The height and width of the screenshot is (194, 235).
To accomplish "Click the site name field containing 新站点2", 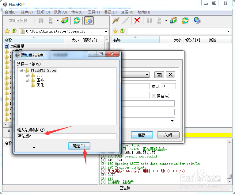I will point(67,136).
